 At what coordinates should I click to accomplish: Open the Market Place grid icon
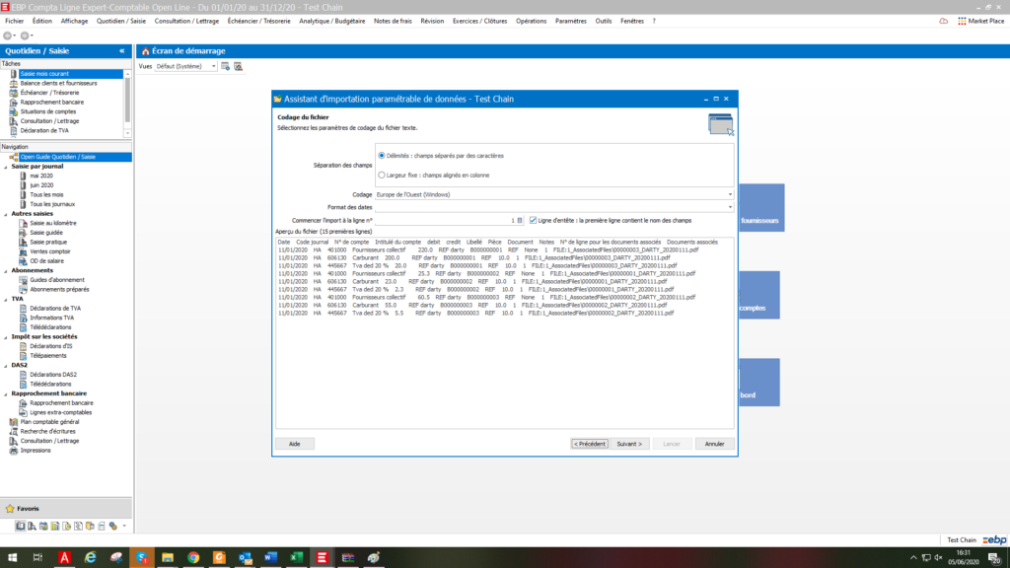click(x=962, y=22)
